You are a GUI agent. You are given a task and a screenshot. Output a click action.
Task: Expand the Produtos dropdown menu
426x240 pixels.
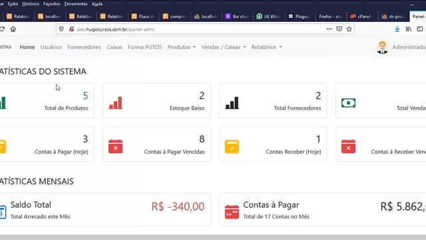coord(181,47)
